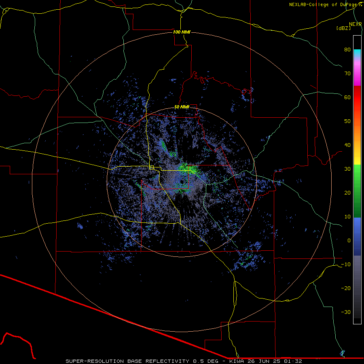Image resolution: width=364 pixels, height=364 pixels.
Task: Click the 40 value on the color scale
Action: [x=347, y=145]
